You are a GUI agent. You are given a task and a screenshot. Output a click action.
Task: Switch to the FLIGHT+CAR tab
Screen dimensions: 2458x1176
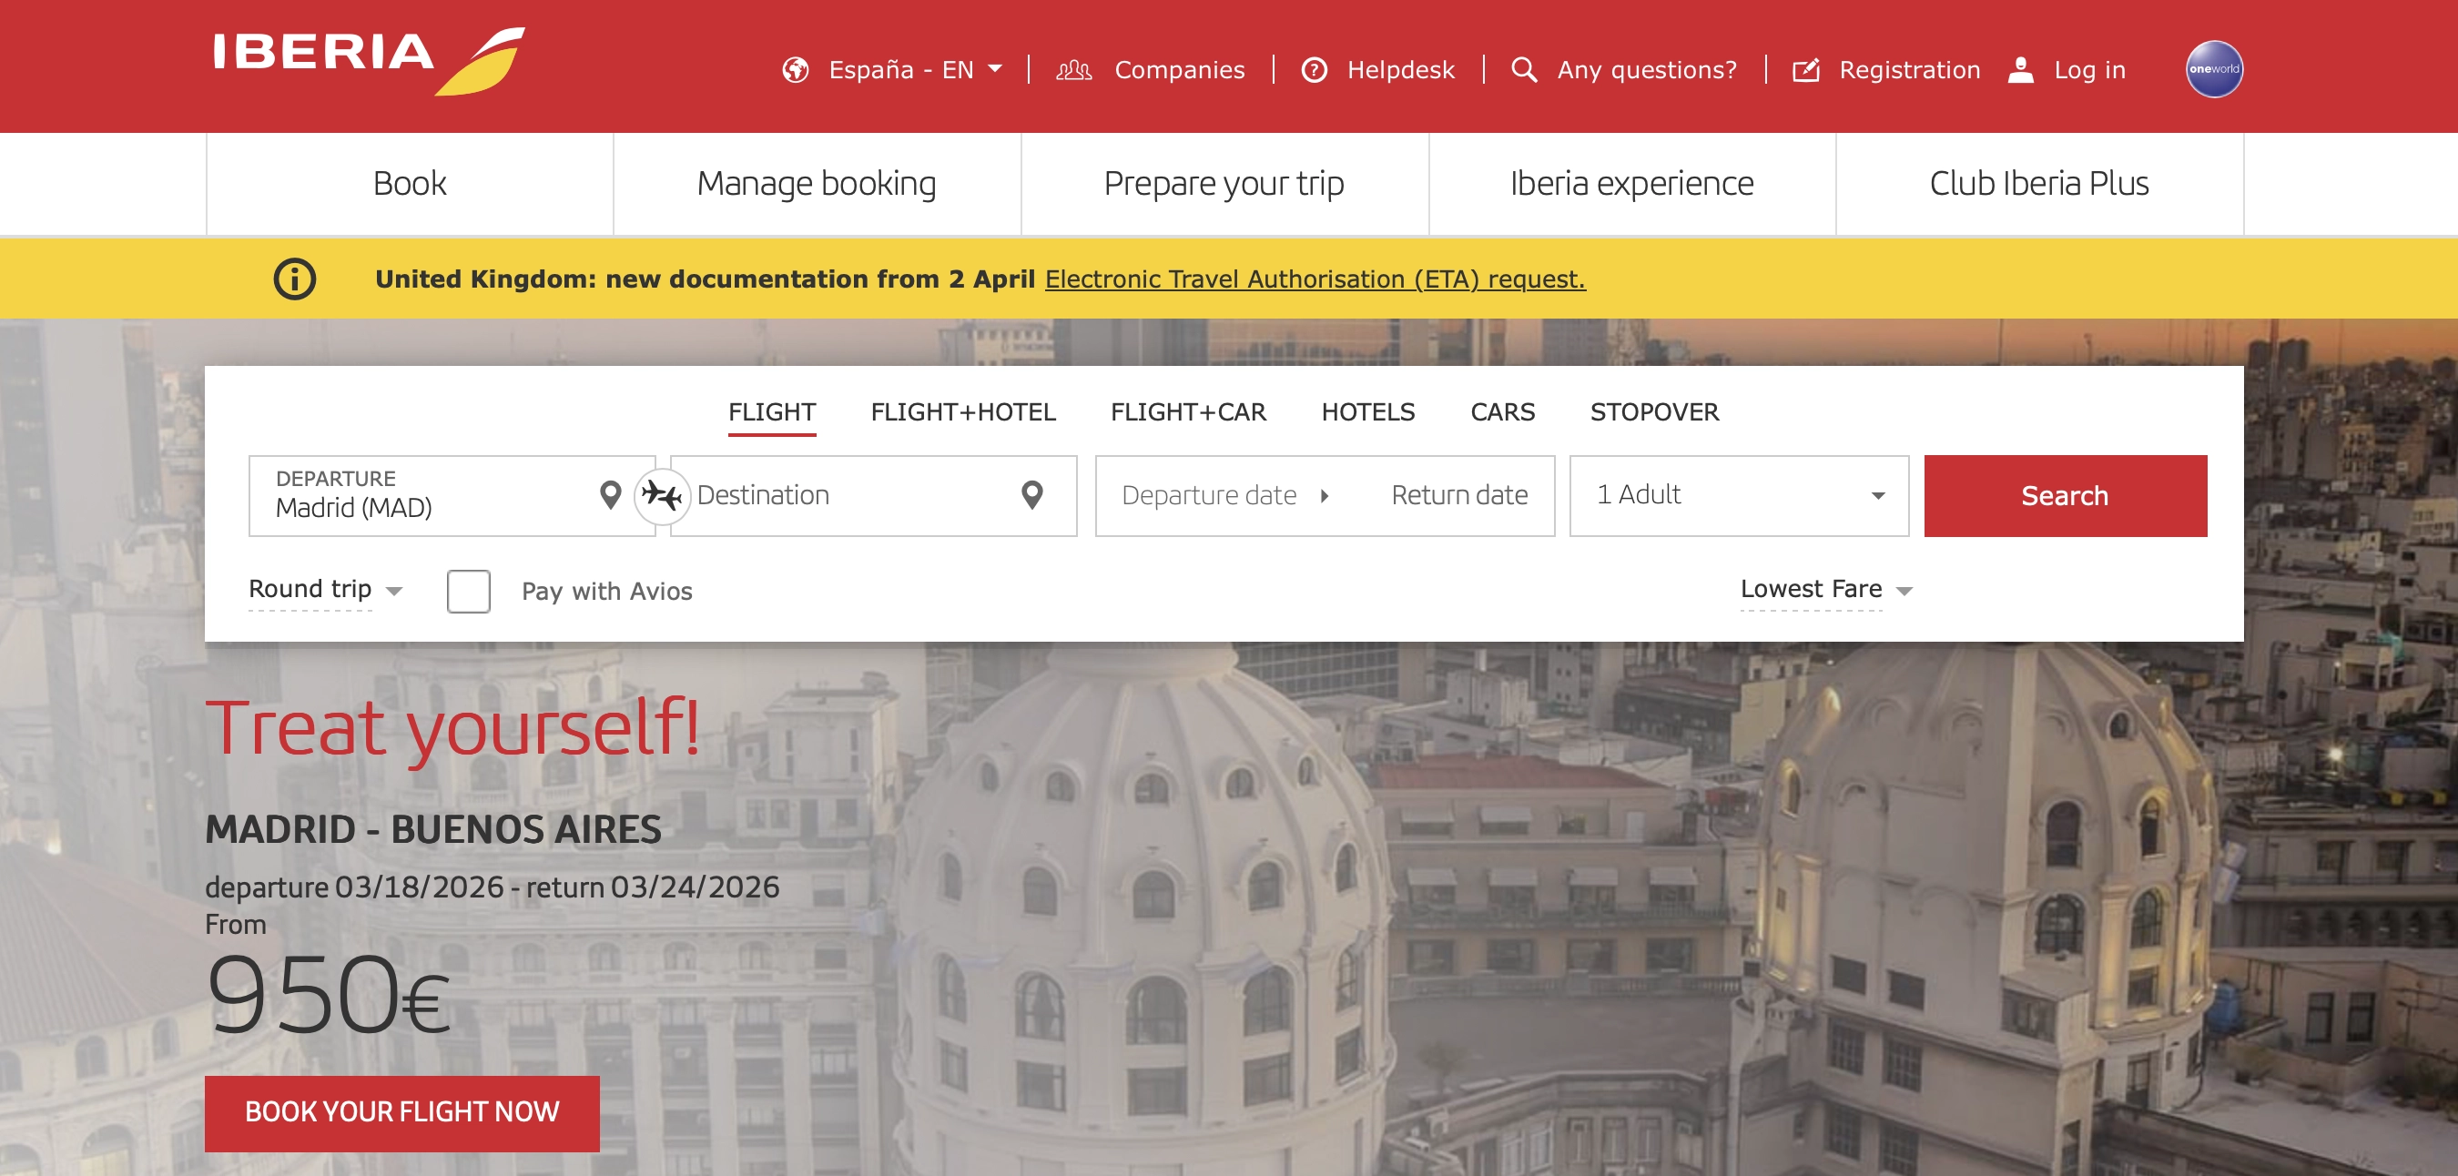1188,413
